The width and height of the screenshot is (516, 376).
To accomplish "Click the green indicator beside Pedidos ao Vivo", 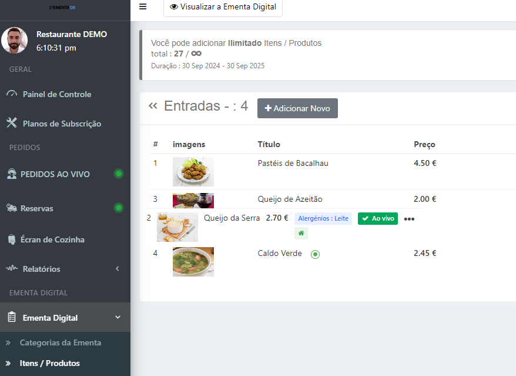I will coord(119,174).
